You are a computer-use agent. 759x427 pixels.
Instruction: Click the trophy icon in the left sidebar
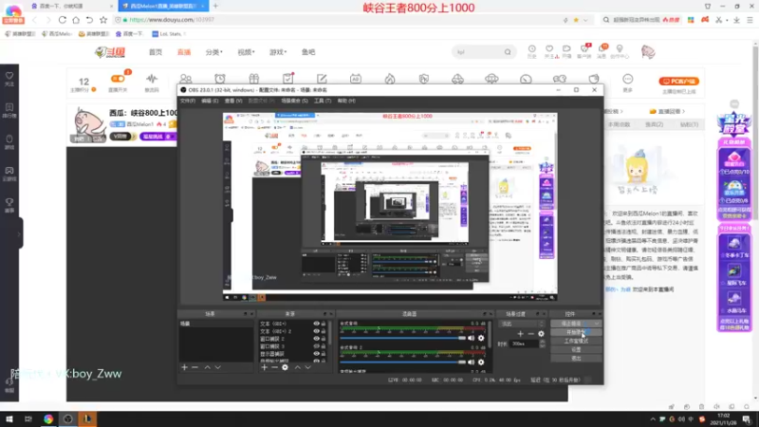[9, 202]
